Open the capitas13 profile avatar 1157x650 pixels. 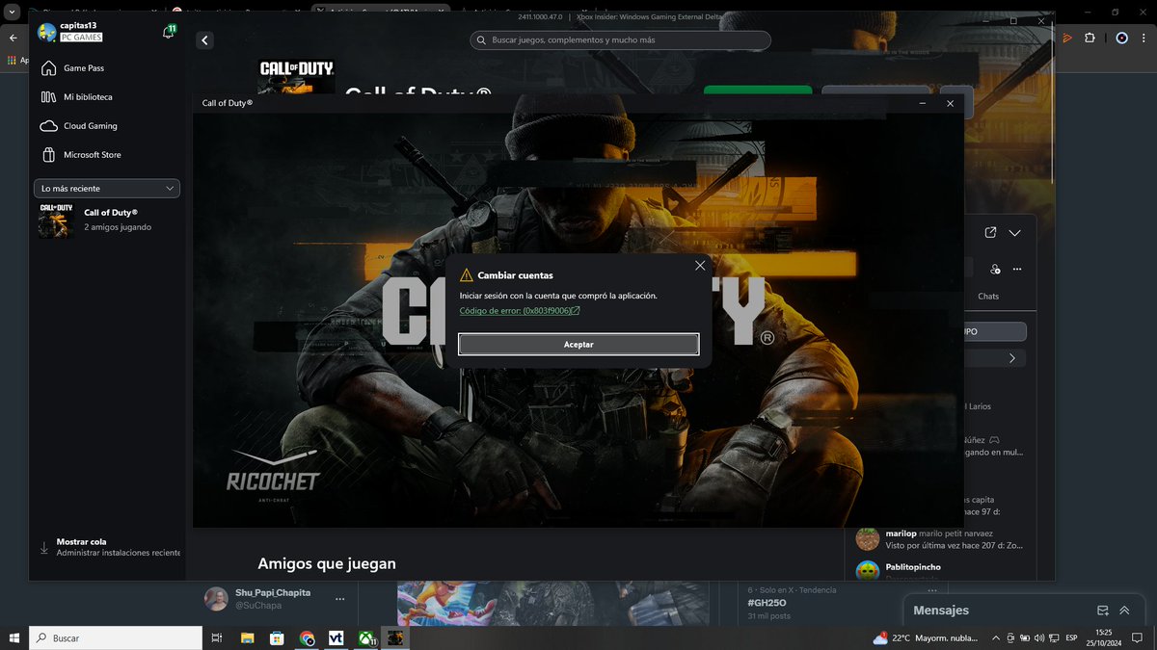tap(46, 32)
